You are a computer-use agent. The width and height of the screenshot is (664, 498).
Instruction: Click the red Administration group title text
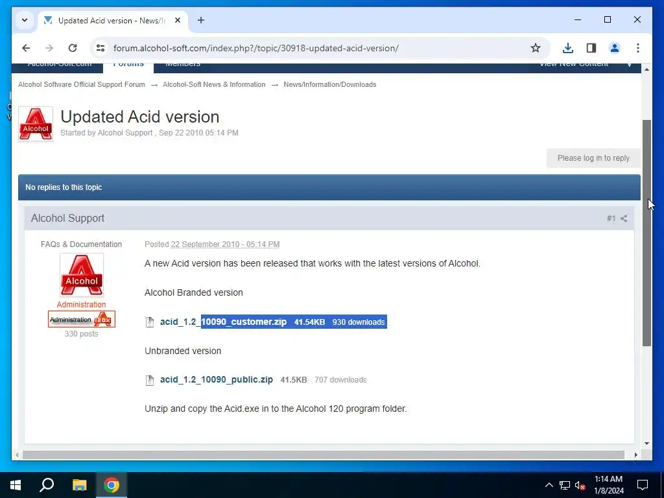click(81, 305)
